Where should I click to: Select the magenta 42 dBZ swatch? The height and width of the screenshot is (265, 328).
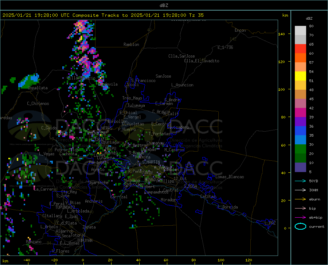(300, 113)
